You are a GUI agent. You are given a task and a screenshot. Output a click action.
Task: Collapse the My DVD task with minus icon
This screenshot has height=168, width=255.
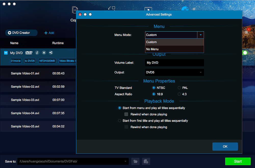point(6,53)
